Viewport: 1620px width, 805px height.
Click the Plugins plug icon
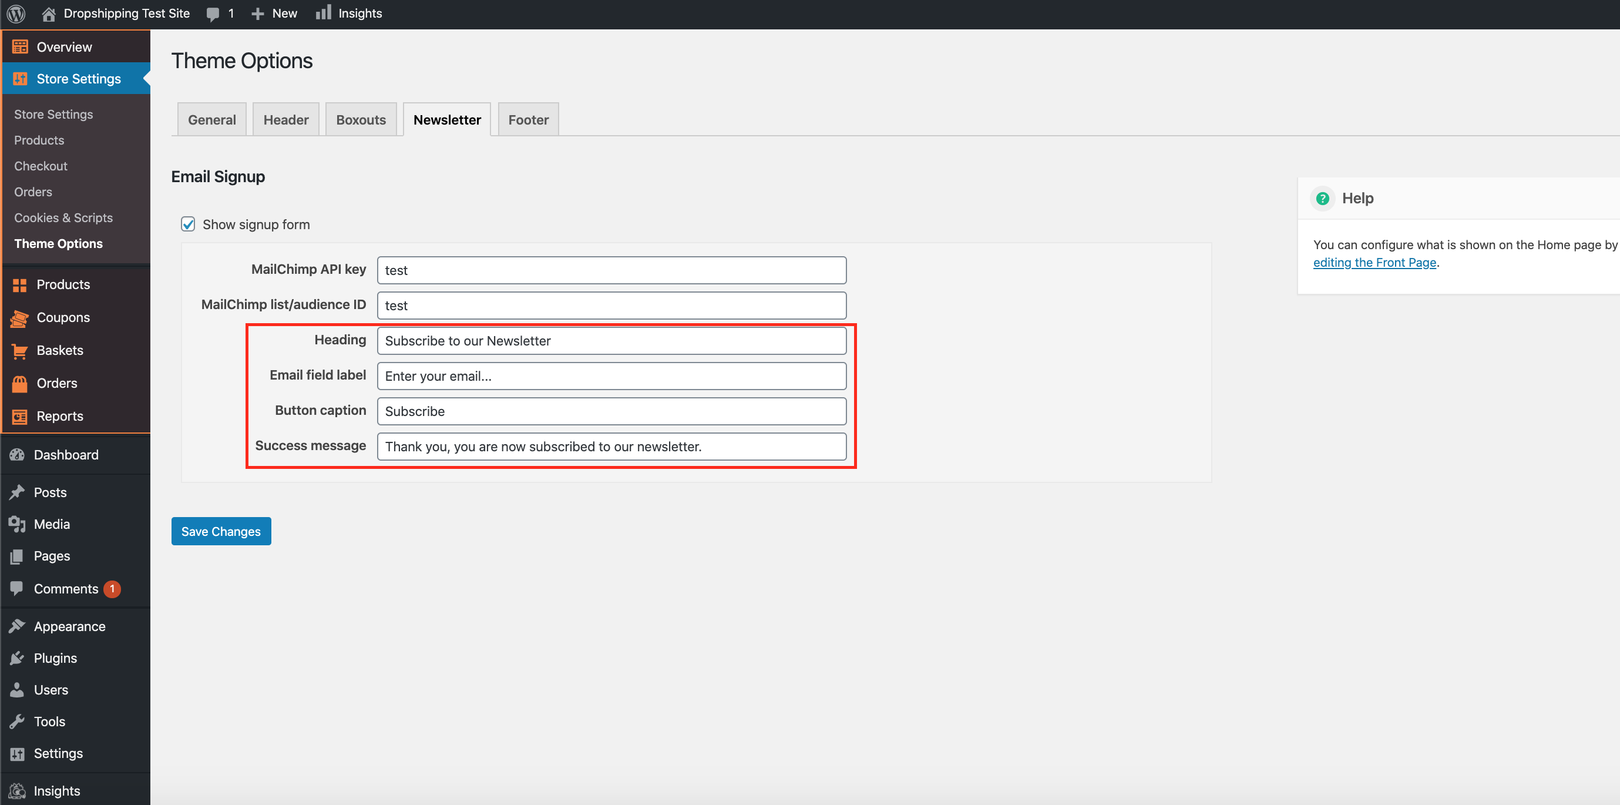[x=18, y=659]
